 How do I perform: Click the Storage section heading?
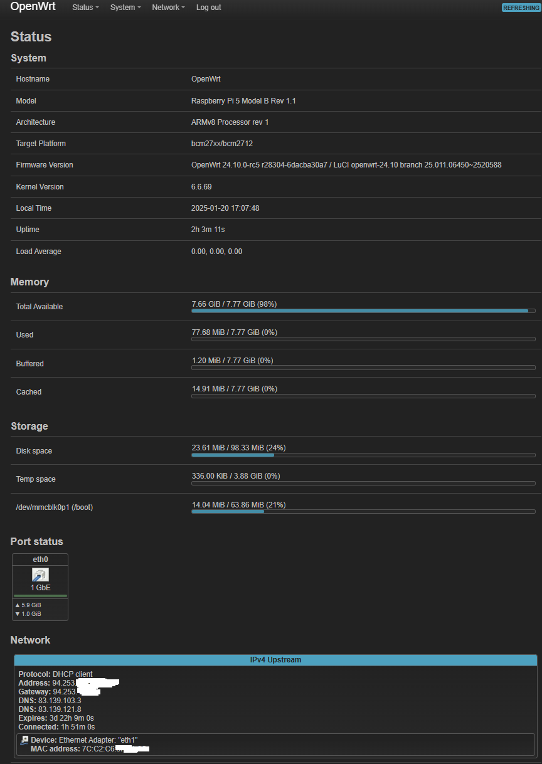pyautogui.click(x=29, y=427)
